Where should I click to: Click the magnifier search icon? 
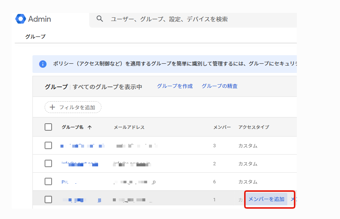(100, 19)
